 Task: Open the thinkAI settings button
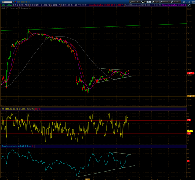coord(134,2)
